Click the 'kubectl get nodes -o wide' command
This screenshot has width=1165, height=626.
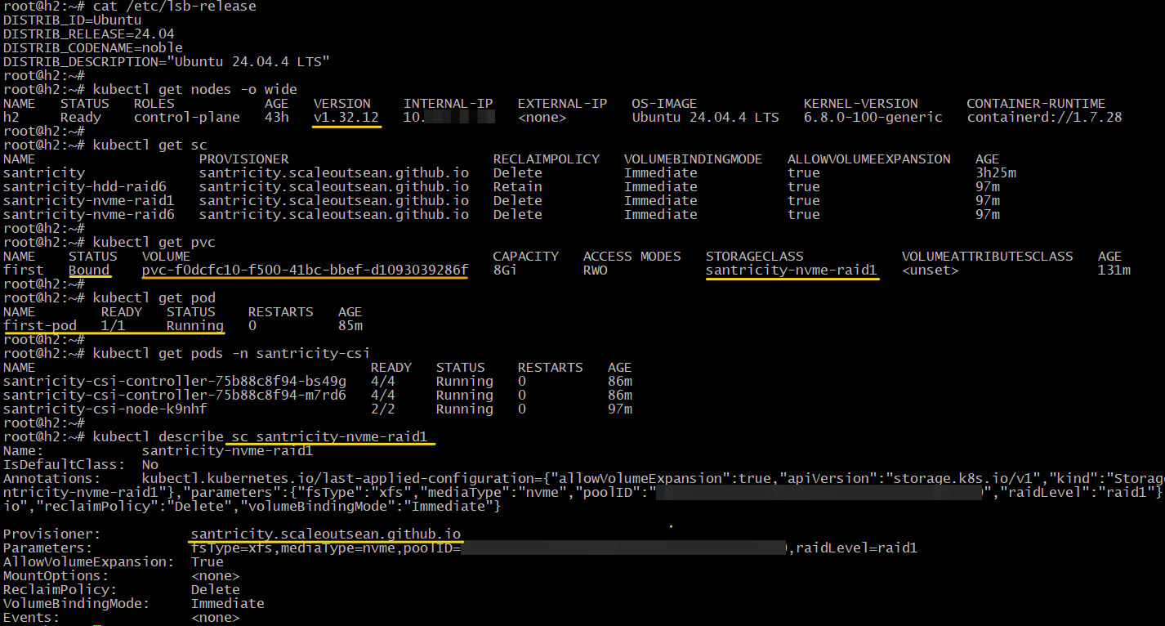click(195, 90)
